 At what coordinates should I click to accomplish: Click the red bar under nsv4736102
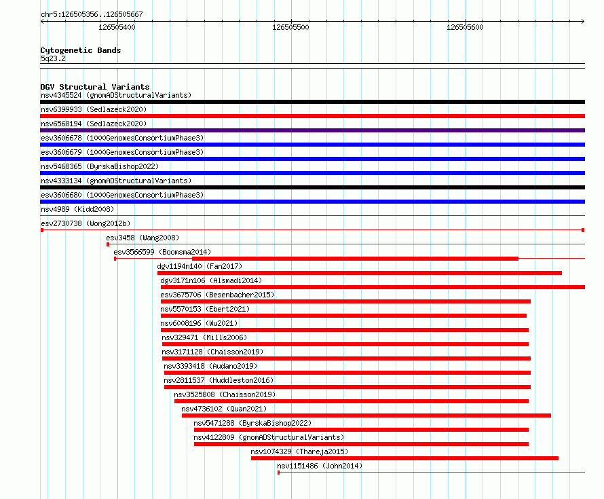coord(366,415)
